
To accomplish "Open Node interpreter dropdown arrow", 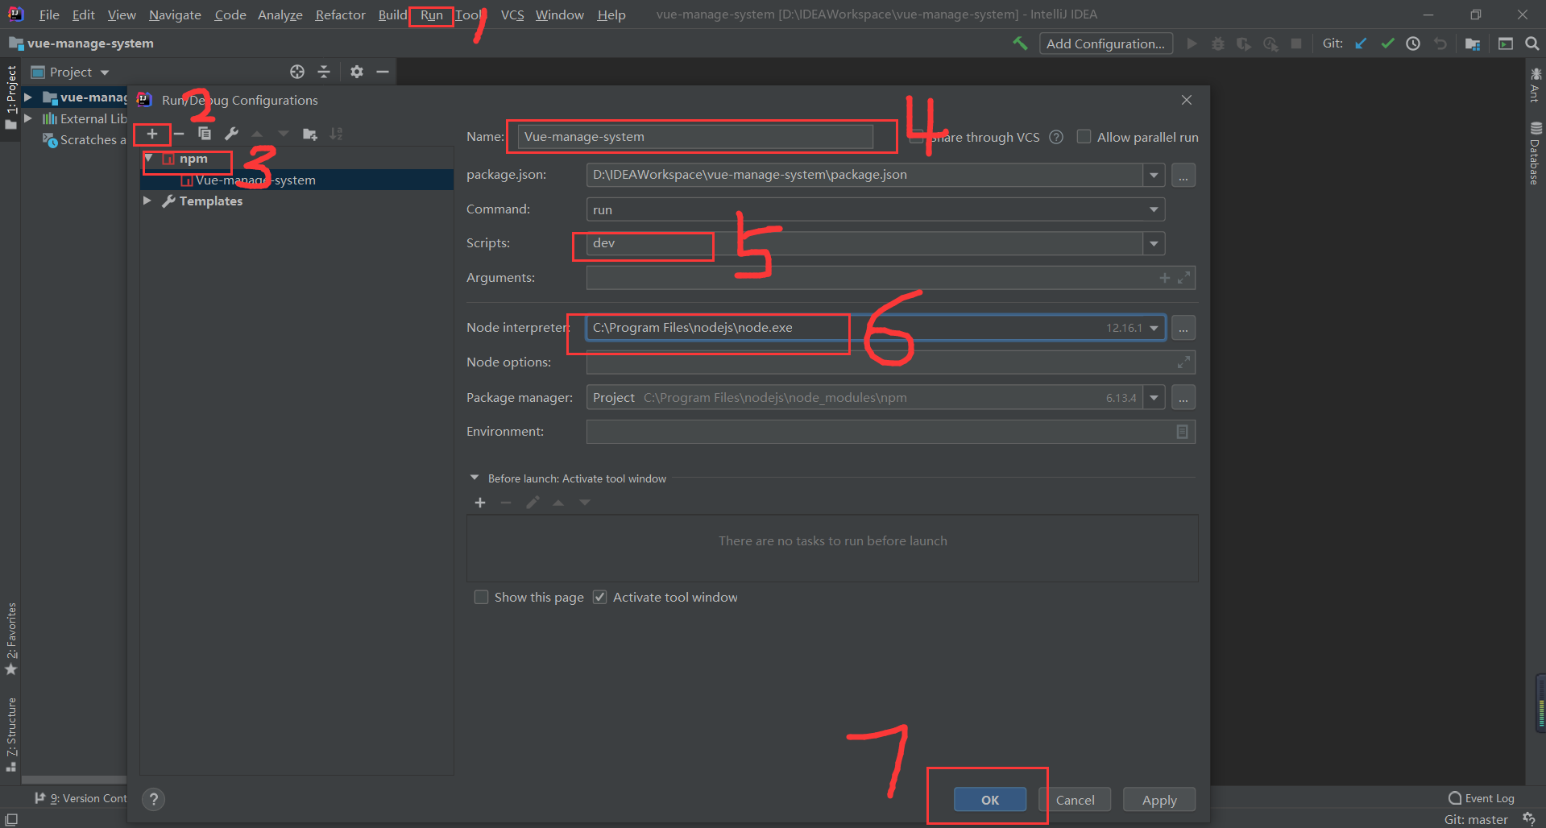I will (1154, 328).
